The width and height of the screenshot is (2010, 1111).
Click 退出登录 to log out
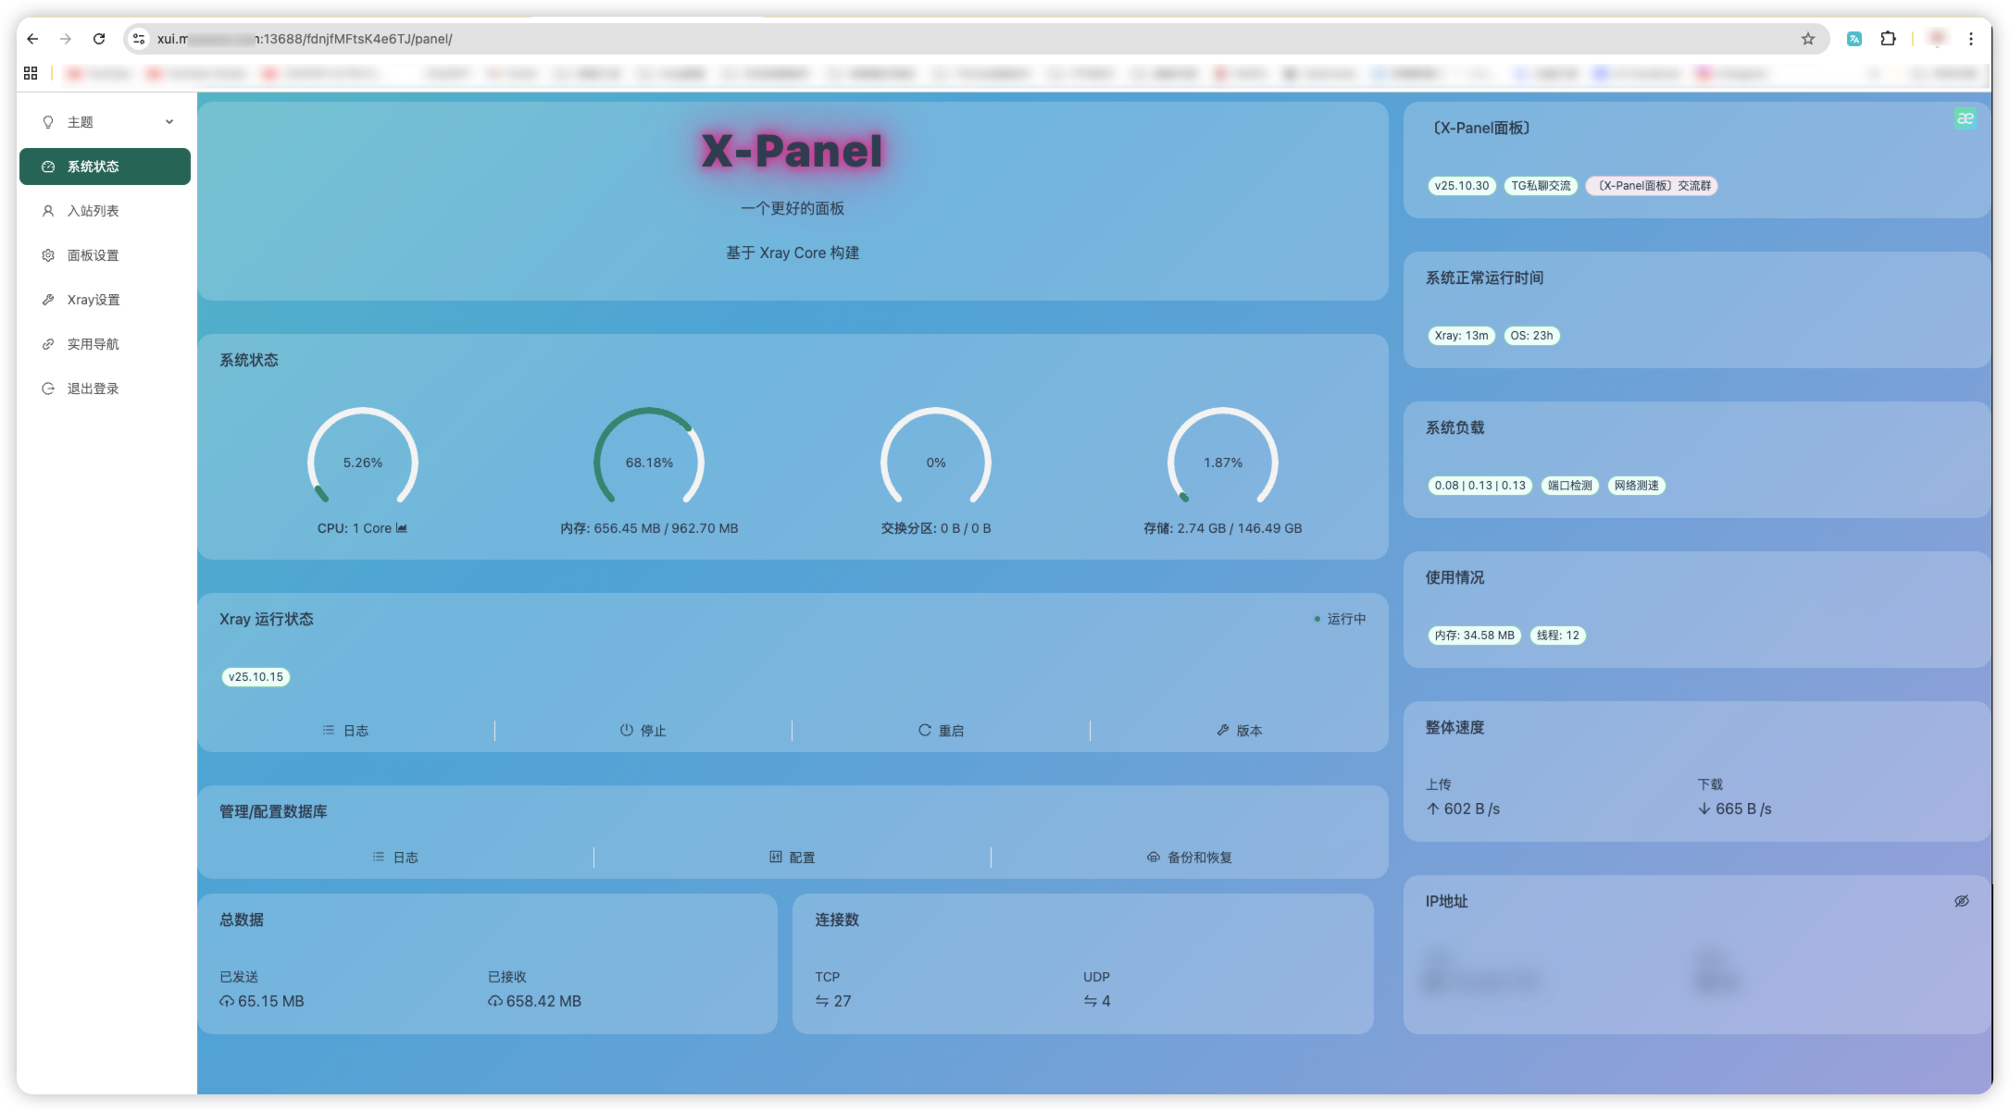pos(93,389)
